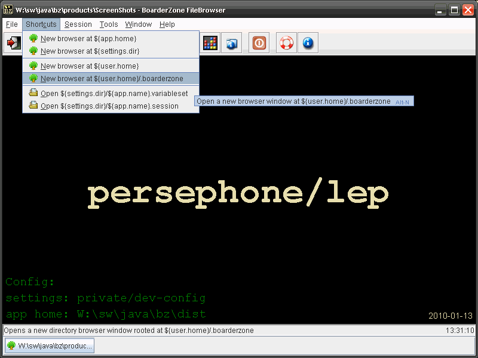Click the settings: private/dev-config line
The width and height of the screenshot is (478, 358).
[x=106, y=298]
